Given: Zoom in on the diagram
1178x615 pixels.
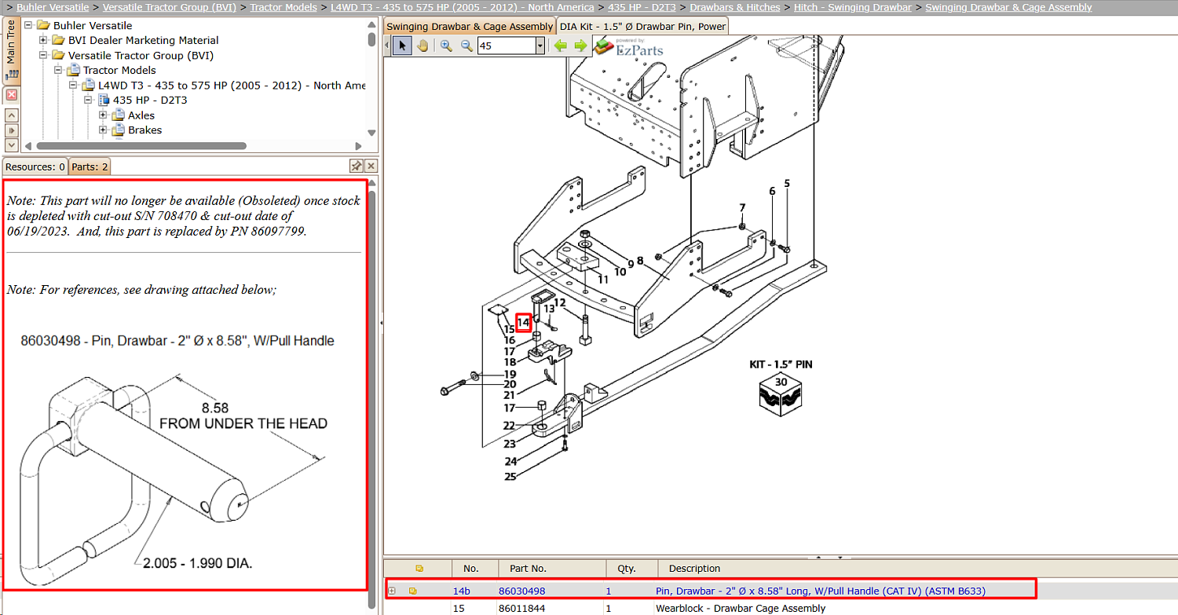Looking at the screenshot, I should pyautogui.click(x=446, y=46).
